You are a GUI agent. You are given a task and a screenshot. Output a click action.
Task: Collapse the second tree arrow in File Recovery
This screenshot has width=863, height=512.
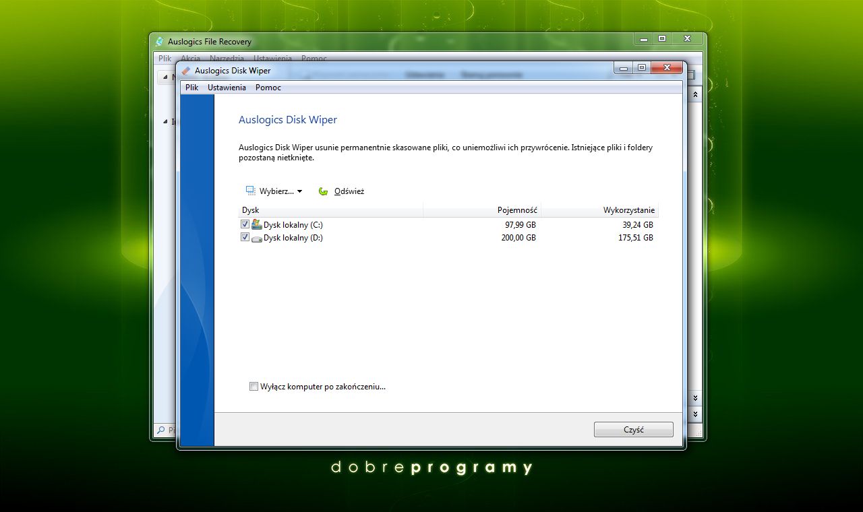point(165,122)
